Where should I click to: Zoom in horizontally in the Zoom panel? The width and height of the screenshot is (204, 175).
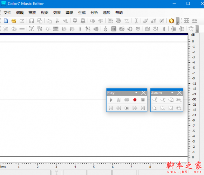pyautogui.click(x=155, y=100)
